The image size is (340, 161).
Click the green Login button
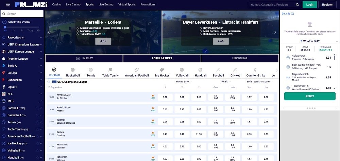(309, 5)
